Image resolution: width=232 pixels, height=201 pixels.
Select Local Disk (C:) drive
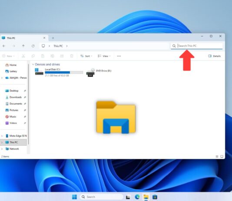point(59,72)
